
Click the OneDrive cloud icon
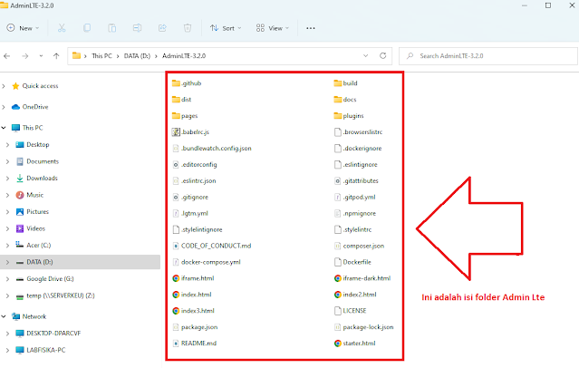coord(15,107)
